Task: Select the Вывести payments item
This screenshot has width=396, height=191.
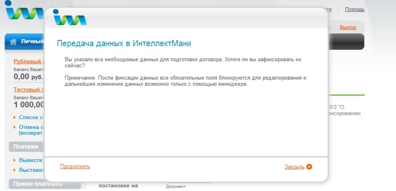Action: (x=31, y=160)
